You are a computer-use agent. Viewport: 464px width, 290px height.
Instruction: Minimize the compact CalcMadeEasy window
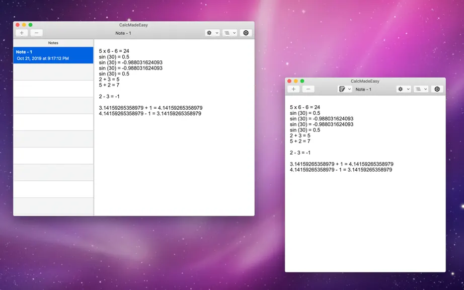pyautogui.click(x=295, y=81)
